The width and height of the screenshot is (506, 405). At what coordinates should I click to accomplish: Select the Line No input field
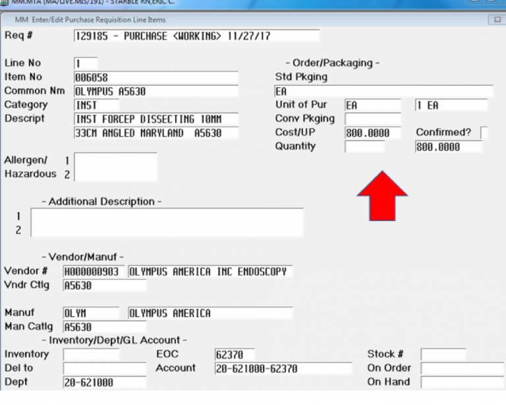(86, 63)
